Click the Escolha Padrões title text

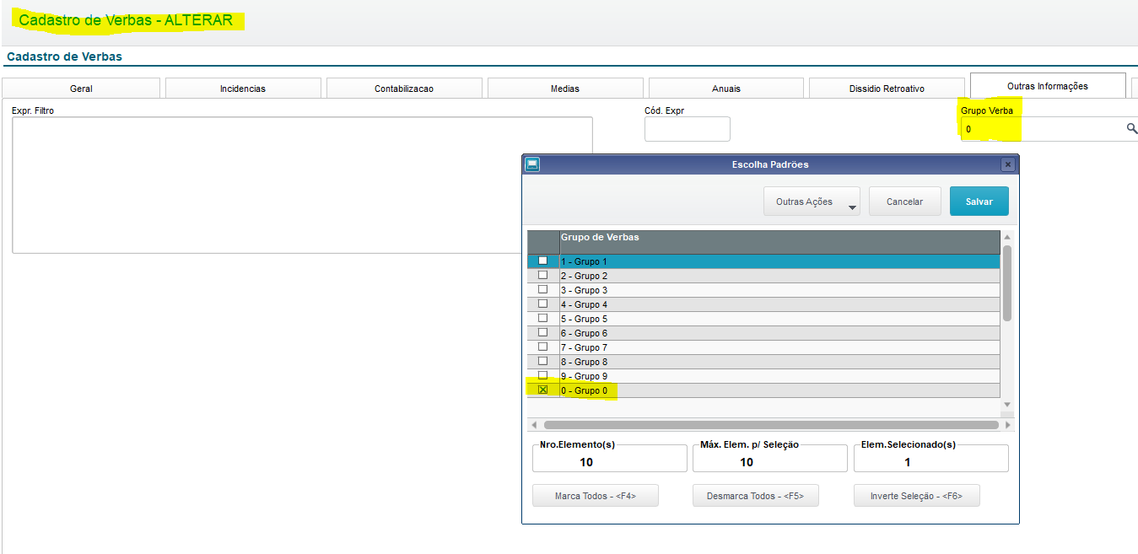click(770, 164)
